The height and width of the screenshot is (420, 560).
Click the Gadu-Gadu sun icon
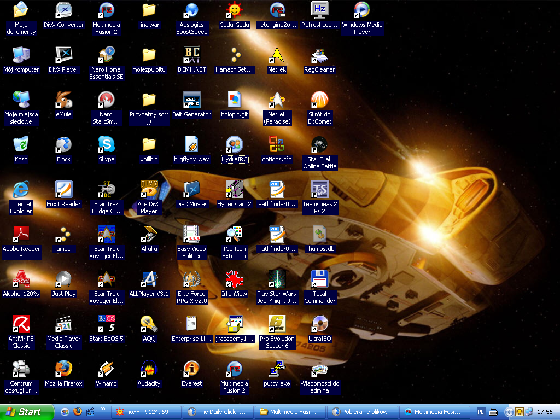tap(234, 10)
